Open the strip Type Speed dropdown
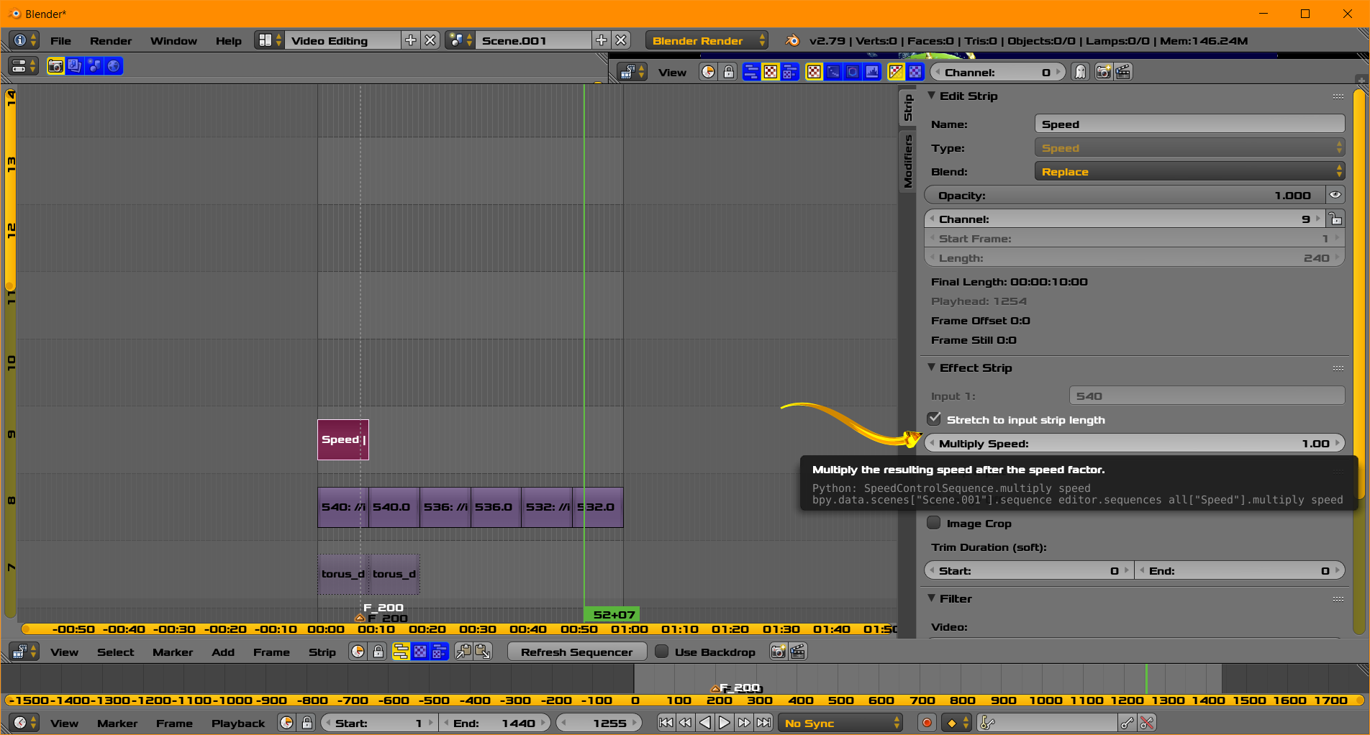Screen dimensions: 1370x735 coord(1189,147)
